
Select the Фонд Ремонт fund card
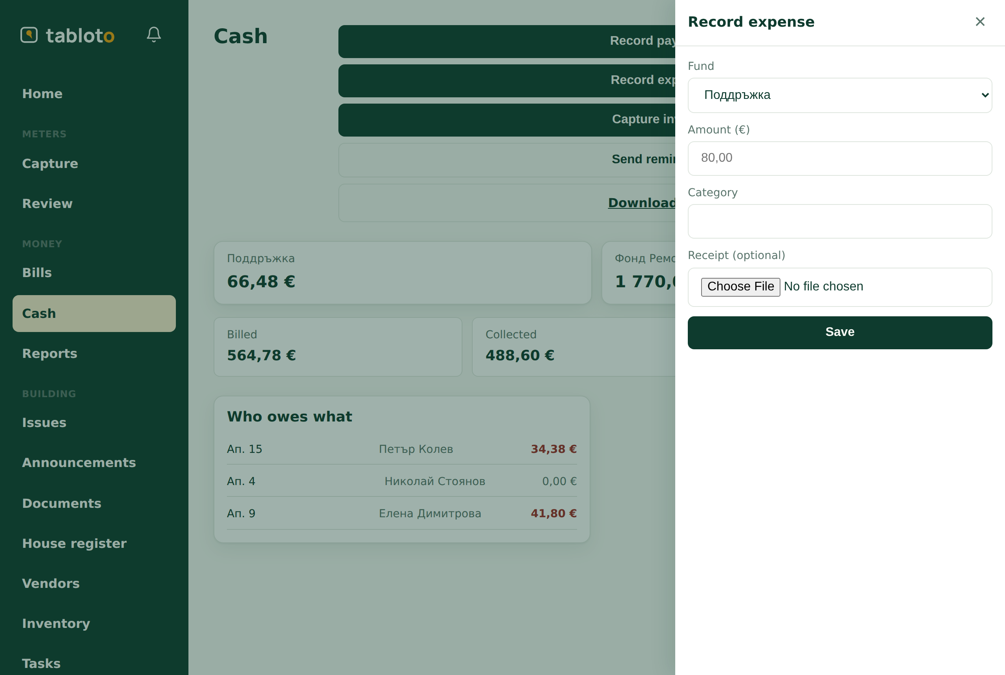(x=639, y=273)
